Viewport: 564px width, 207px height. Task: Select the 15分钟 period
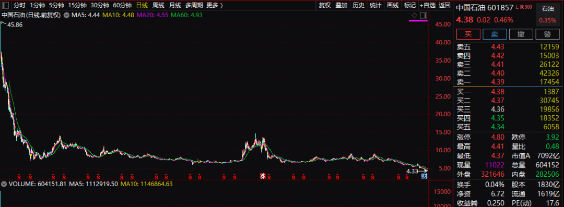tap(77, 5)
